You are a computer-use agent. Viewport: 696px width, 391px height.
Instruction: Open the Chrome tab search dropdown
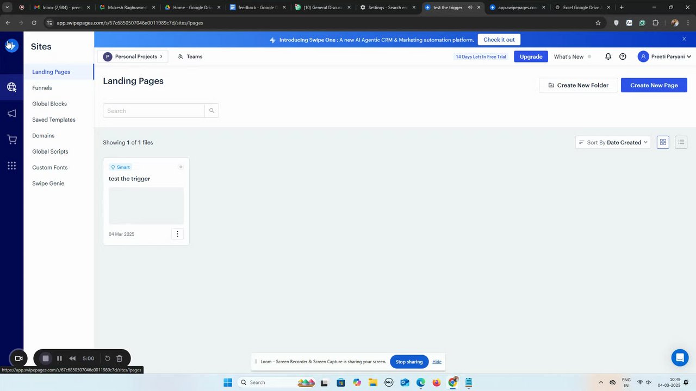[8, 8]
